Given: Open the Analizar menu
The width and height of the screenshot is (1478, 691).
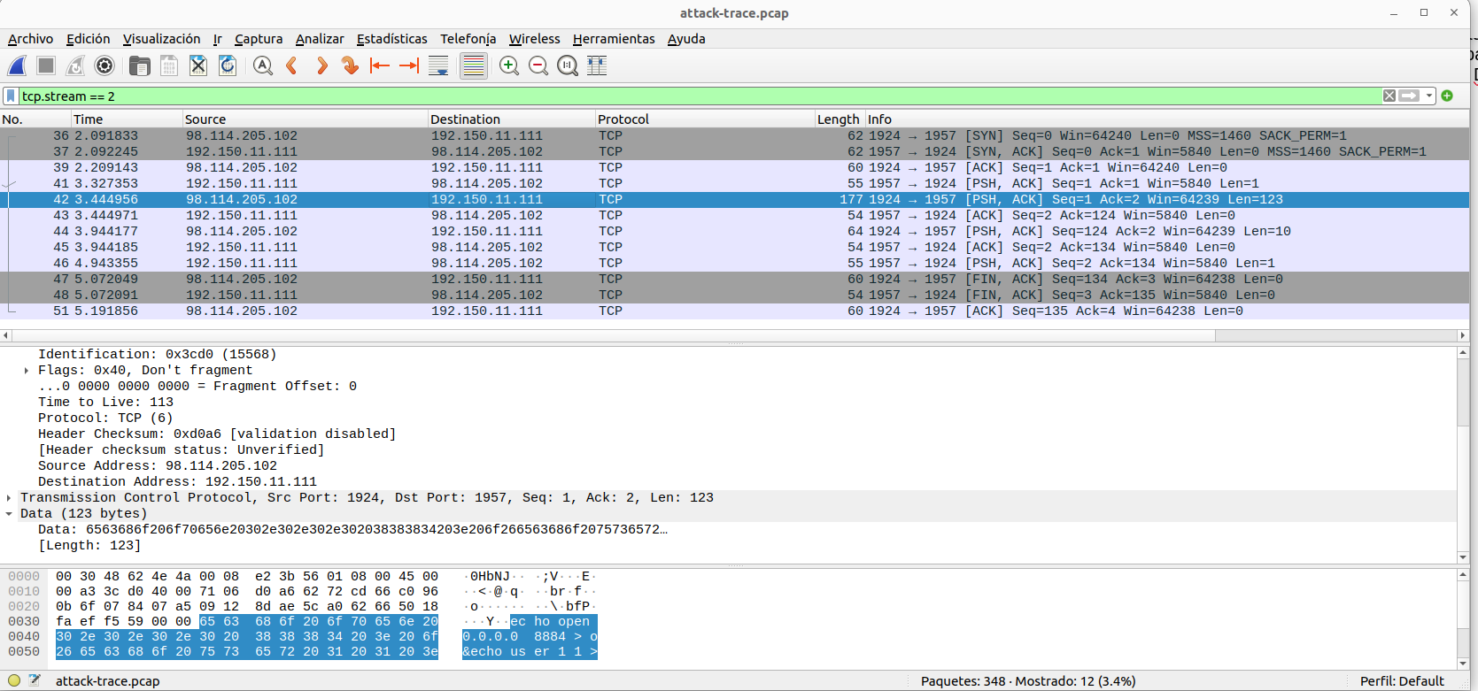Looking at the screenshot, I should coord(319,39).
